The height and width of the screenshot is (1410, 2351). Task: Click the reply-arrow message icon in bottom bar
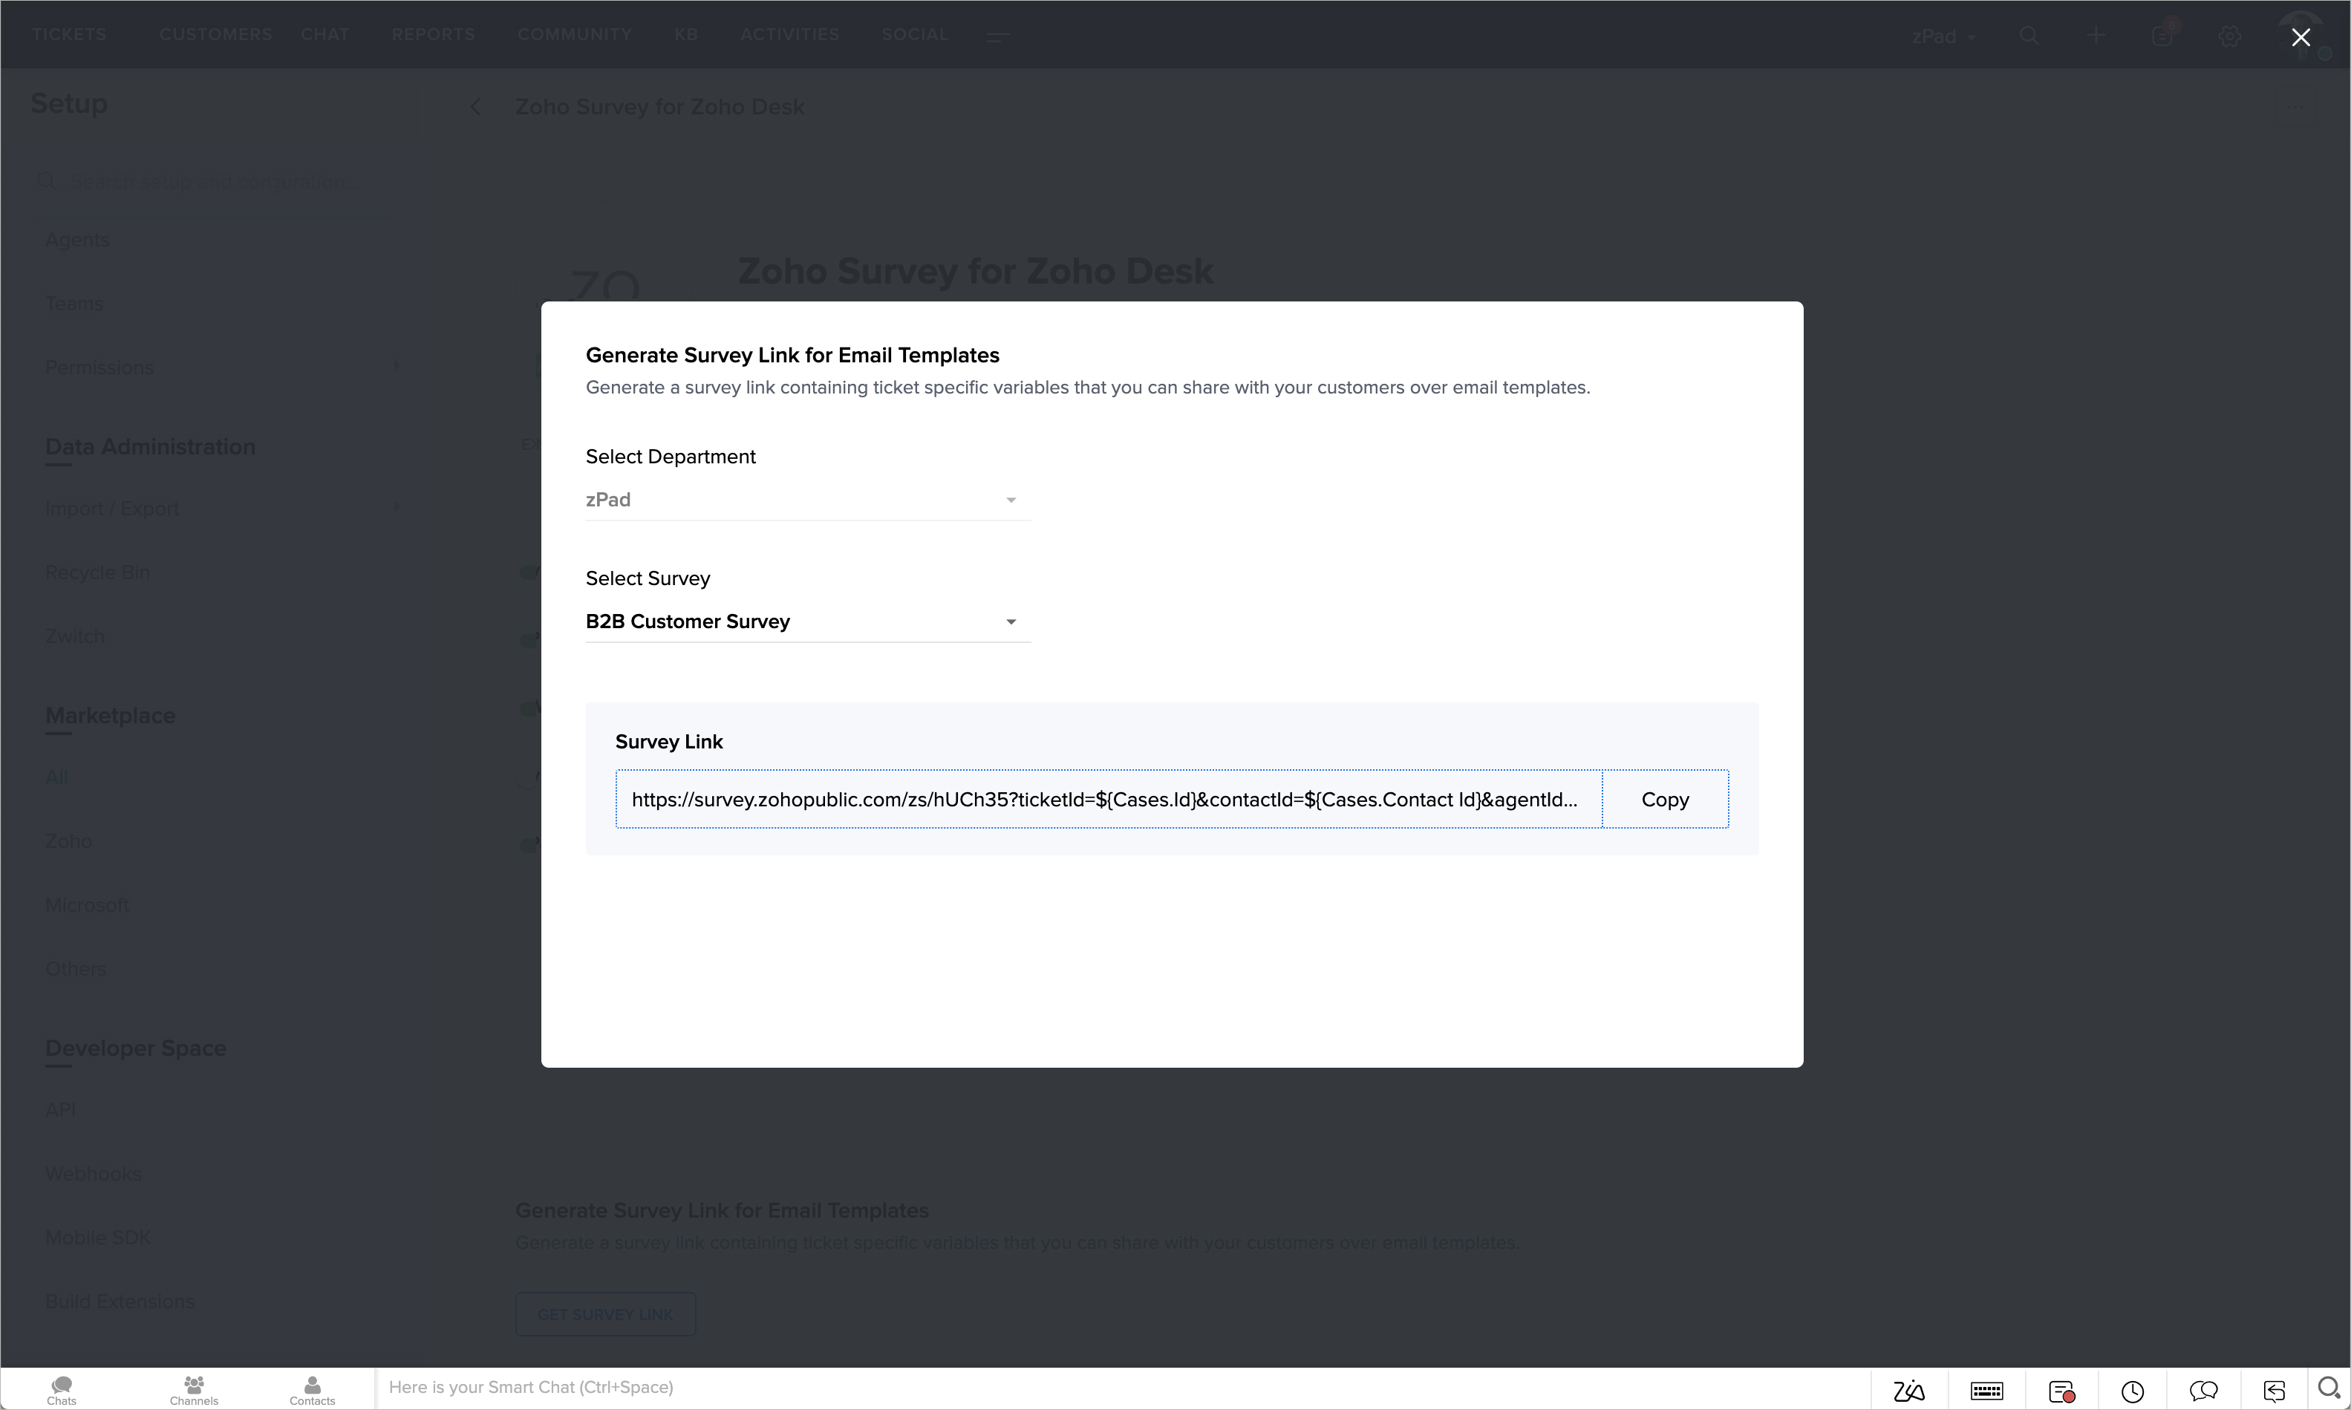coord(2274,1391)
